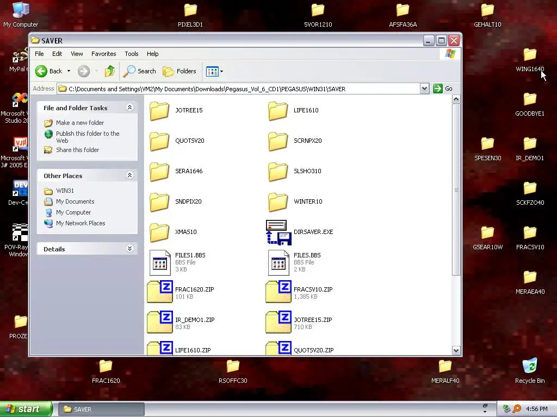Image resolution: width=557 pixels, height=417 pixels.
Task: Click Make a new folder
Action: point(80,123)
